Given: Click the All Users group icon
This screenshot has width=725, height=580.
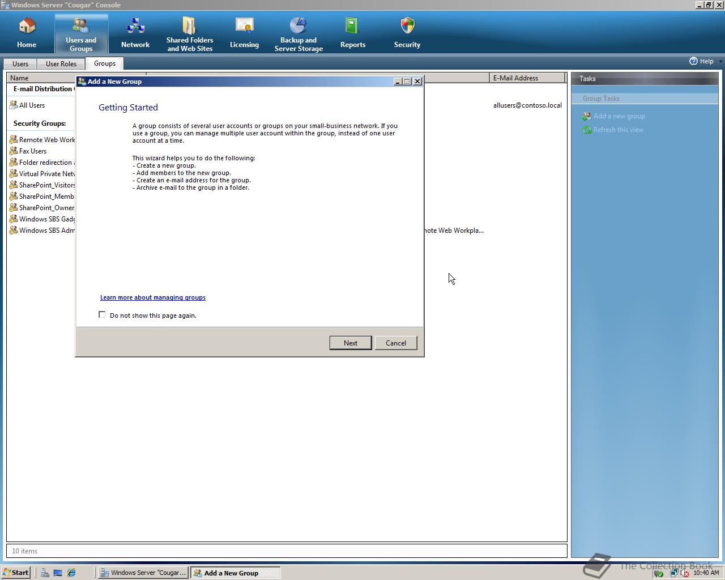Looking at the screenshot, I should [14, 105].
